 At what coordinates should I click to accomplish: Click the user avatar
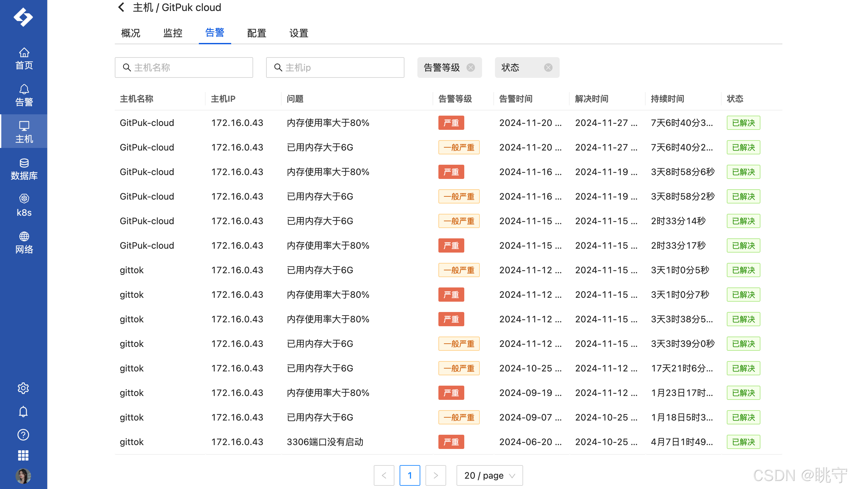(x=23, y=476)
